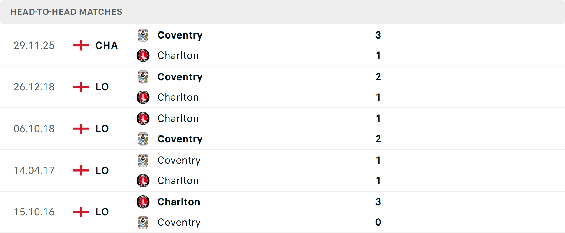Select Coventry name in 29.11.25 match
Image resolution: width=565 pixels, height=233 pixels.
coord(180,35)
